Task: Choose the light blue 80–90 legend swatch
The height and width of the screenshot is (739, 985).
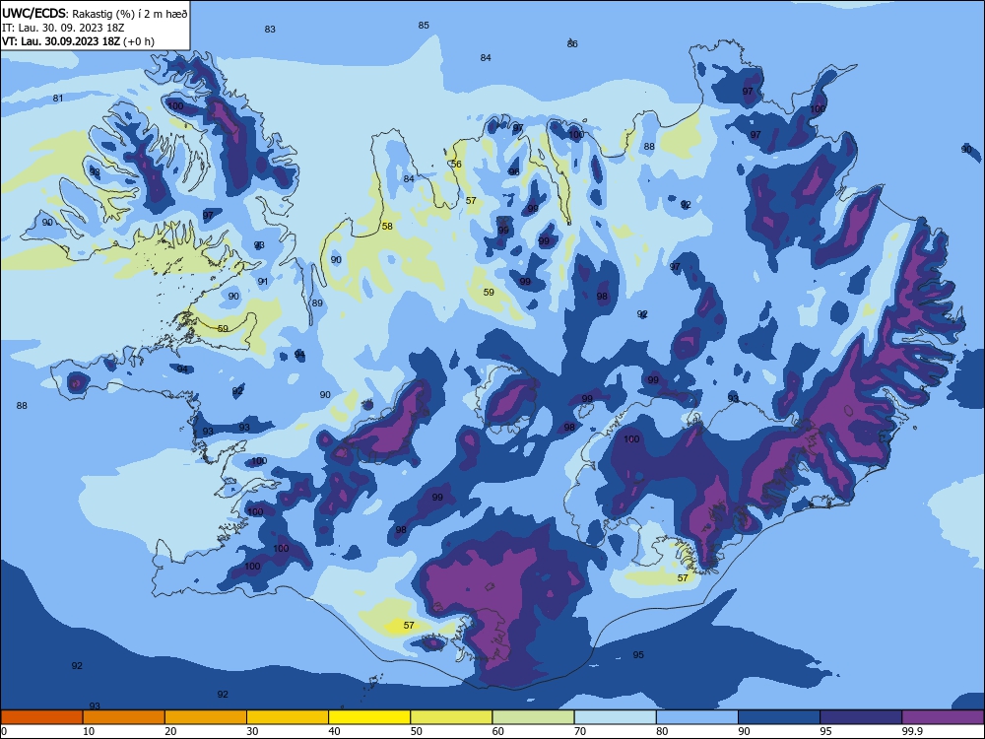Action: pos(697,717)
